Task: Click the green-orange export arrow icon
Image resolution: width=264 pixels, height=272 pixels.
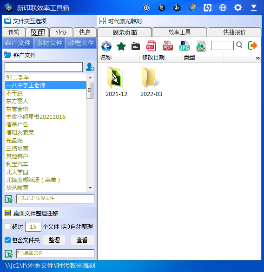Action: tap(252, 45)
